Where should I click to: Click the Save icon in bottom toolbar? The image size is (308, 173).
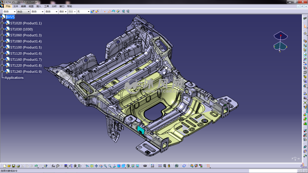tap(14, 166)
